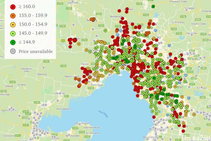This screenshot has width=211, height=141.
Task: Click the gray Price unavailable legend icon
Action: 13,51
